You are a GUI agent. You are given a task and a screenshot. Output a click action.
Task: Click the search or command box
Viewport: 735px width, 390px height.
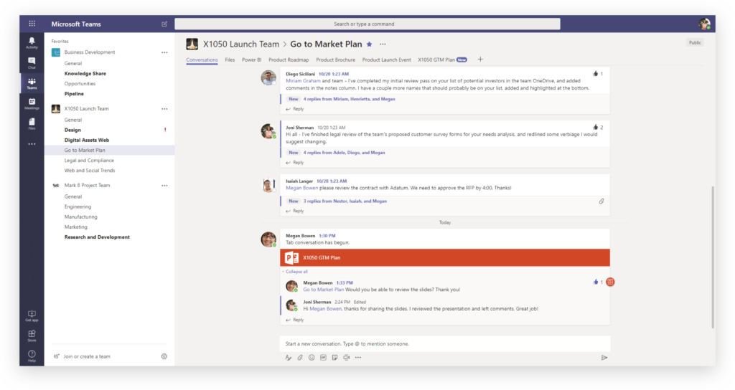pyautogui.click(x=367, y=24)
